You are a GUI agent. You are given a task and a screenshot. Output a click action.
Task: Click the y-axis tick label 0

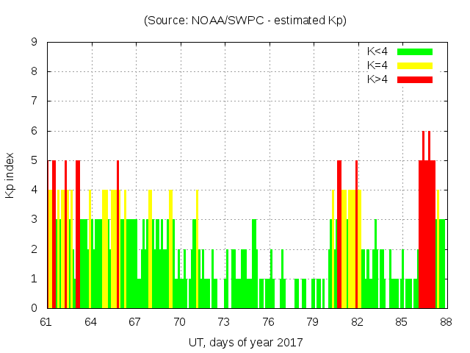pos(34,308)
